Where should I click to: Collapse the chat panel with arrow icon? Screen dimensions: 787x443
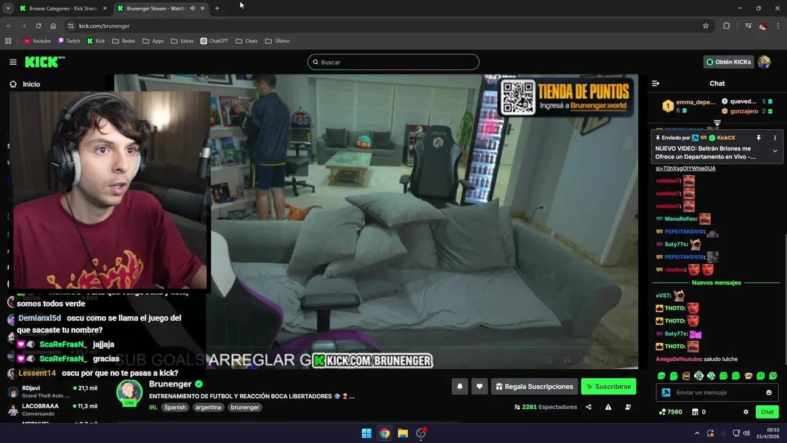coord(655,83)
